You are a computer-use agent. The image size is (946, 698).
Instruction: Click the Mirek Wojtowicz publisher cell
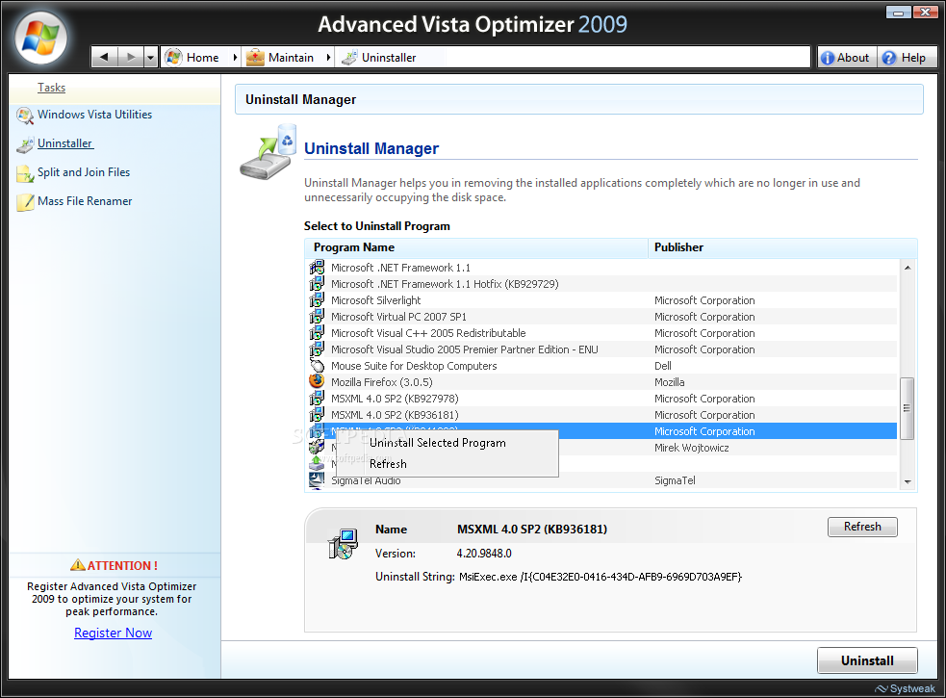[x=691, y=448]
